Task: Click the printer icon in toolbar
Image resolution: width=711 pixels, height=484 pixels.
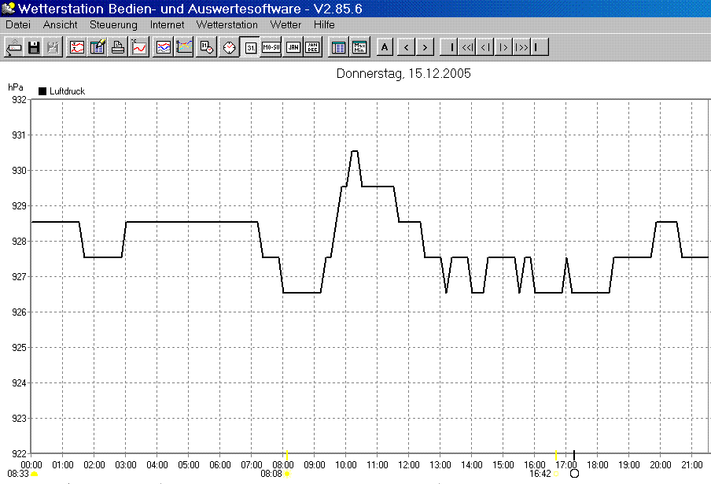Action: point(118,47)
